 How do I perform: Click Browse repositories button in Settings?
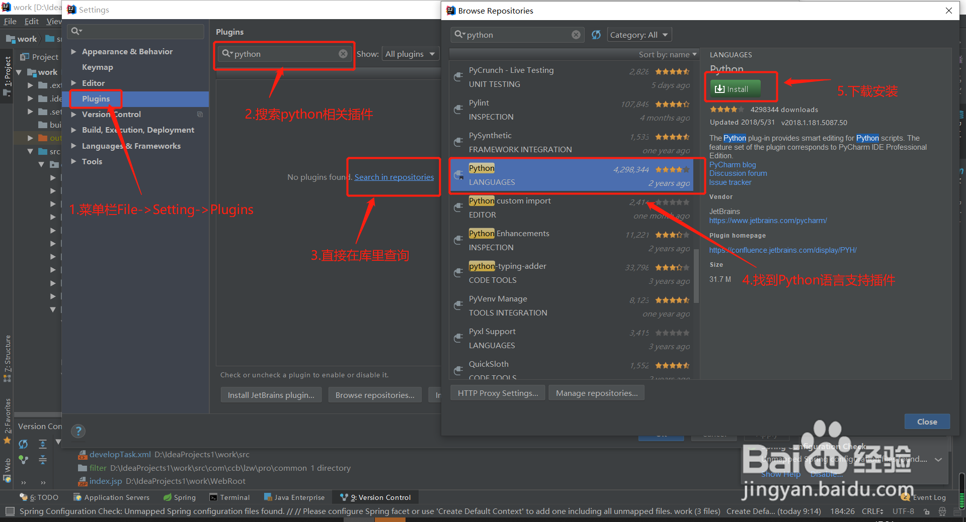coord(375,395)
